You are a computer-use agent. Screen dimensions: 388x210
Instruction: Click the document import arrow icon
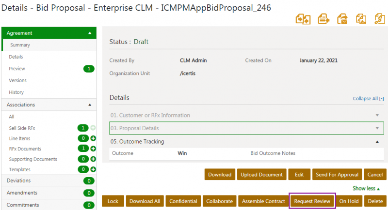(323, 19)
